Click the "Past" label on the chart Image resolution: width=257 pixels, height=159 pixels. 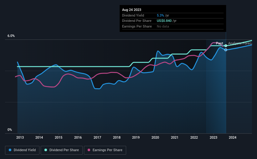(x=219, y=43)
